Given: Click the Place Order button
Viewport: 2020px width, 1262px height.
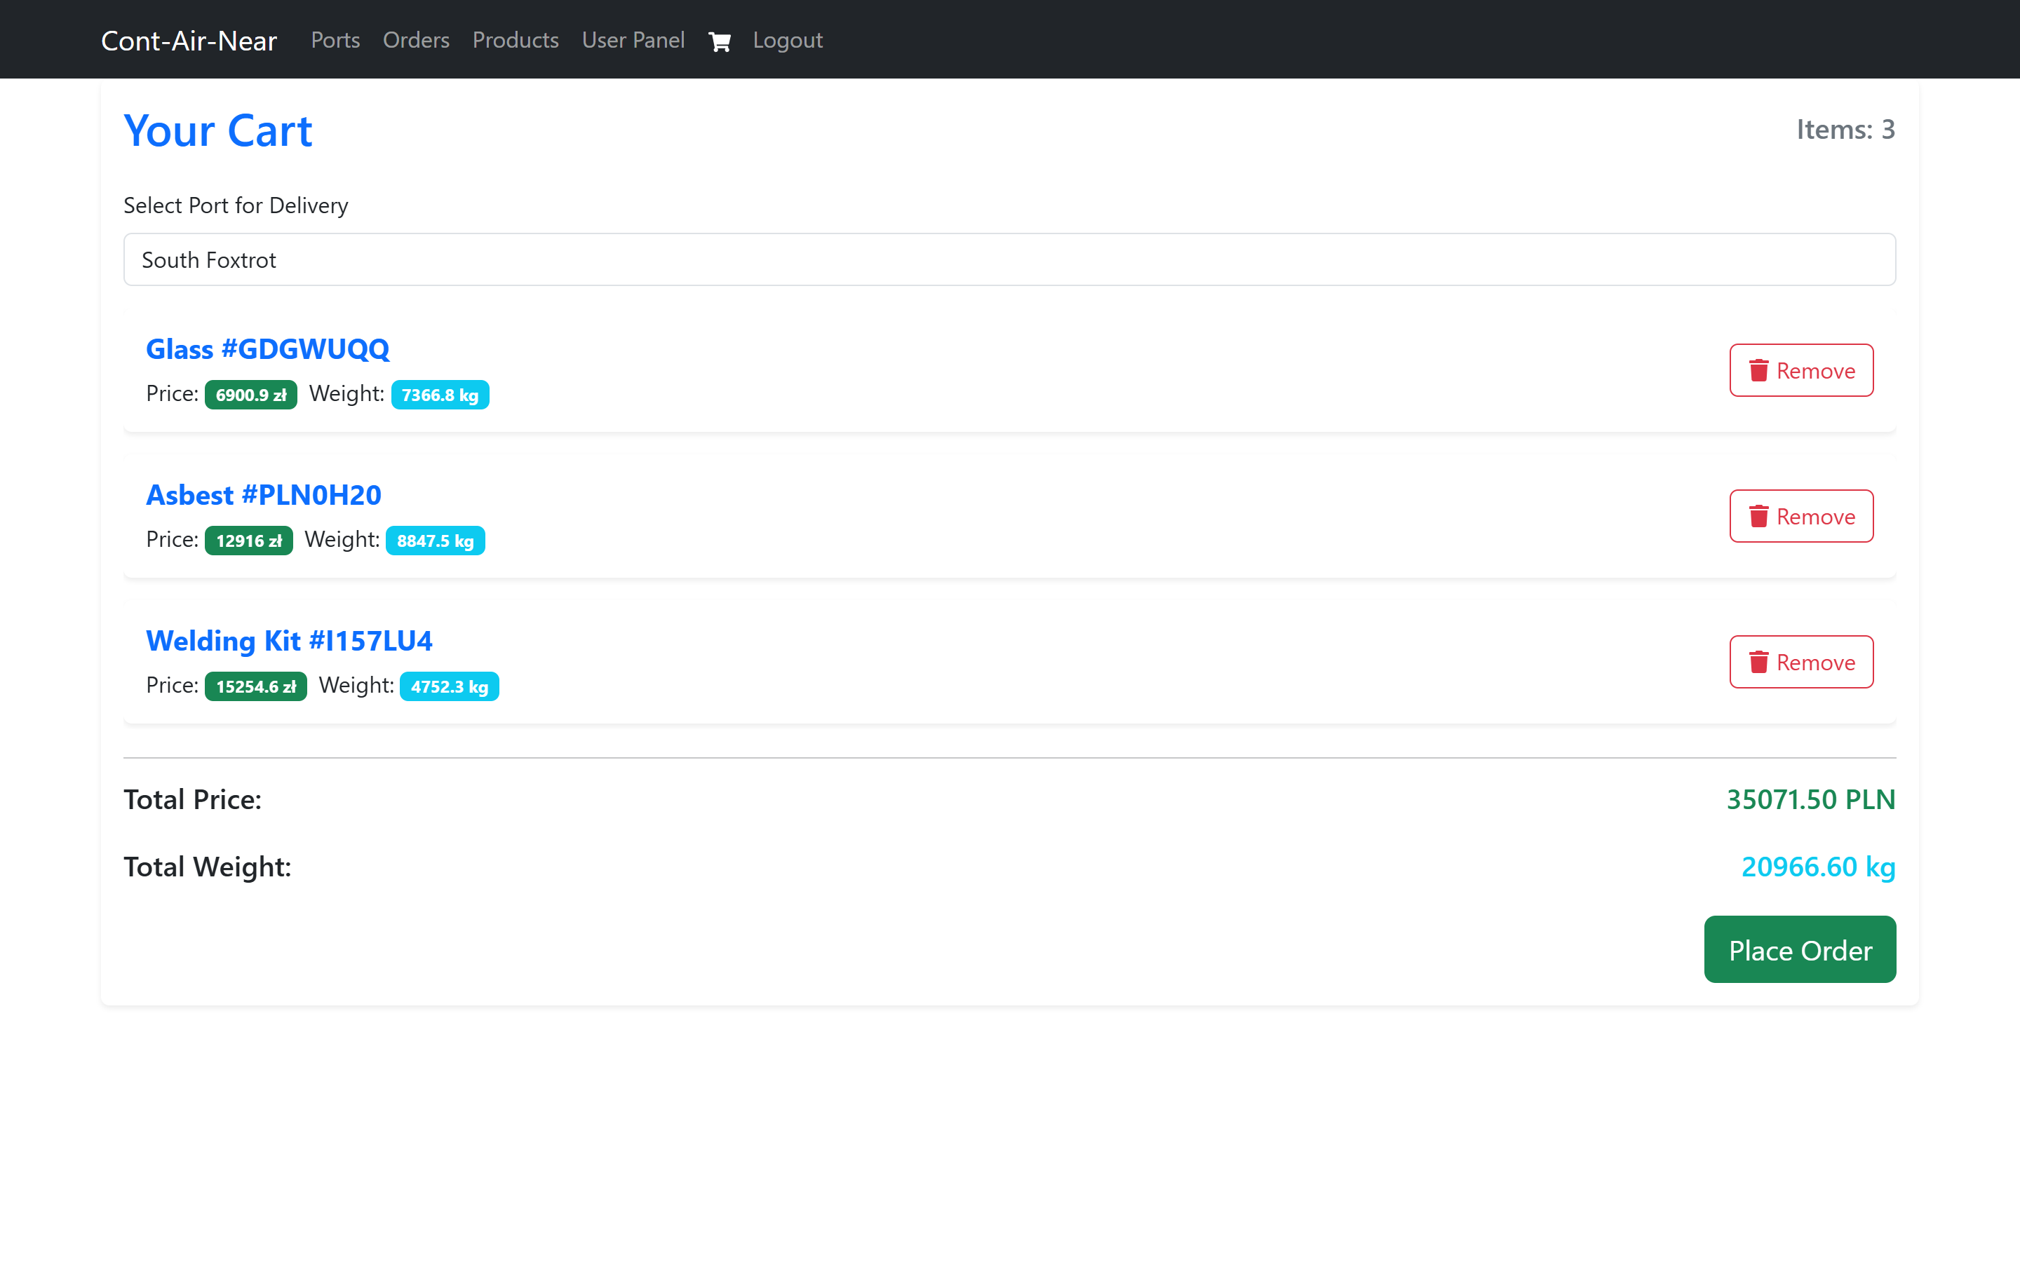Looking at the screenshot, I should [x=1800, y=950].
